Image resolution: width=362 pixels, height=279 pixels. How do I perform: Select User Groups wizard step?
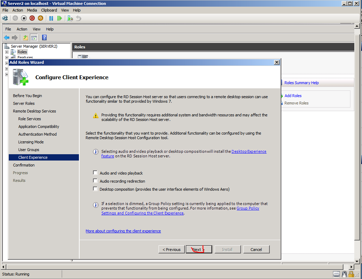pos(29,150)
